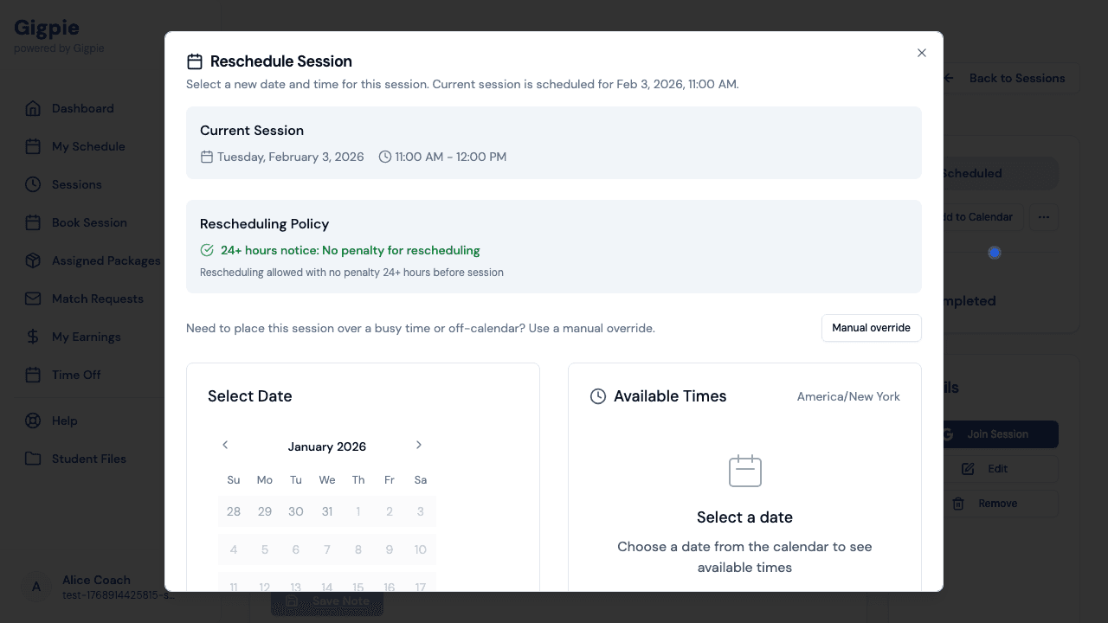The image size is (1108, 623).
Task: Click the My Earnings dollar icon
Action: (x=33, y=337)
